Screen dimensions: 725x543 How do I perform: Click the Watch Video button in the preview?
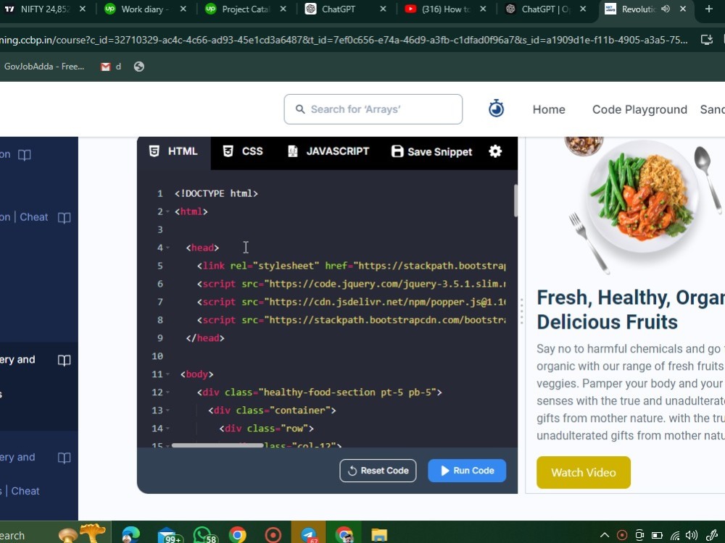pyautogui.click(x=584, y=472)
